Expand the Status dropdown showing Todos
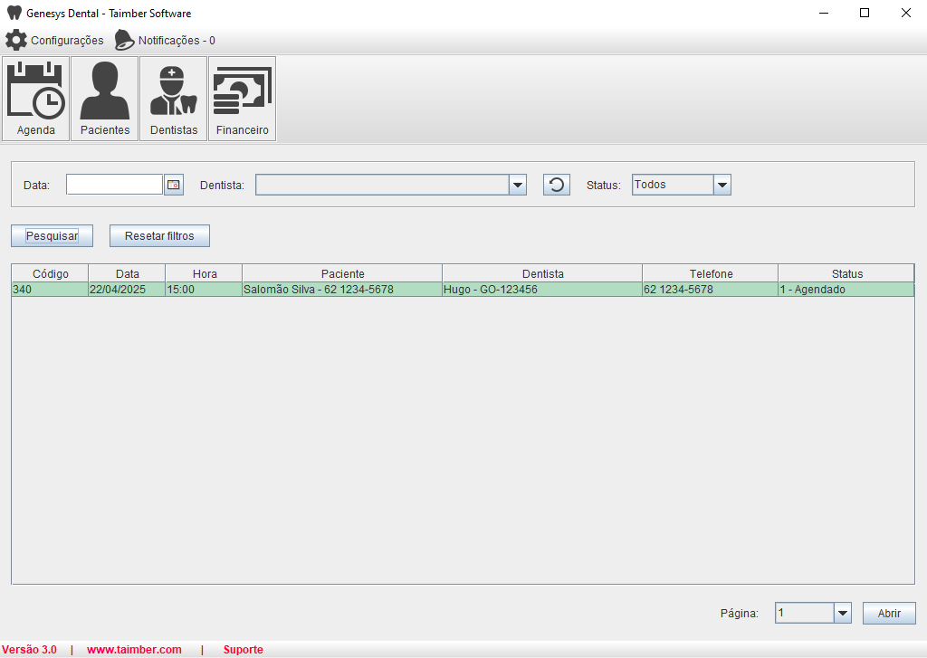 click(x=722, y=185)
